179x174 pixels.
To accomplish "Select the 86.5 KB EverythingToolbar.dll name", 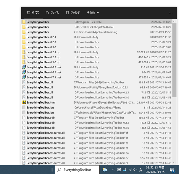I will [40, 98].
